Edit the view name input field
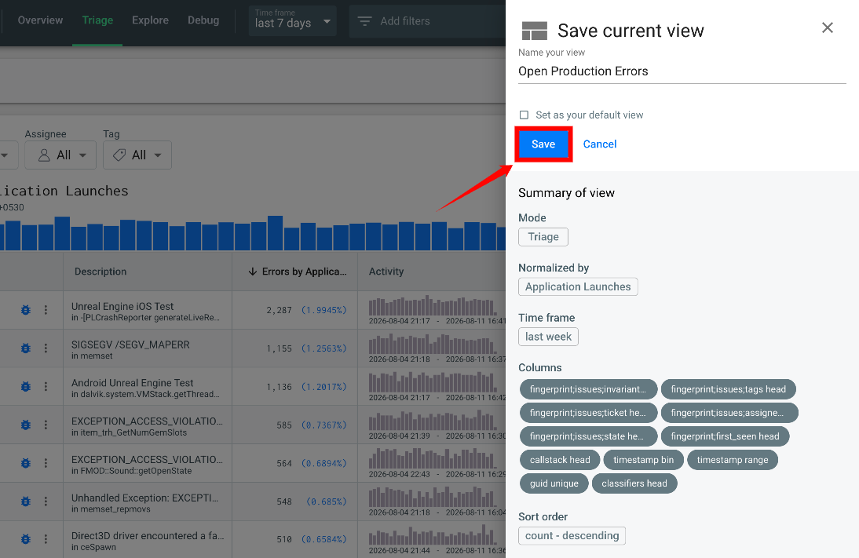Viewport: 859px width, 558px height. click(682, 71)
